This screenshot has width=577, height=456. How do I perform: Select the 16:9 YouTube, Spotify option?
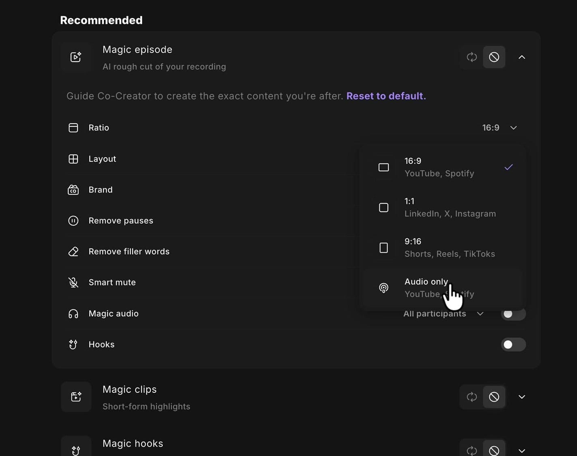coord(443,167)
